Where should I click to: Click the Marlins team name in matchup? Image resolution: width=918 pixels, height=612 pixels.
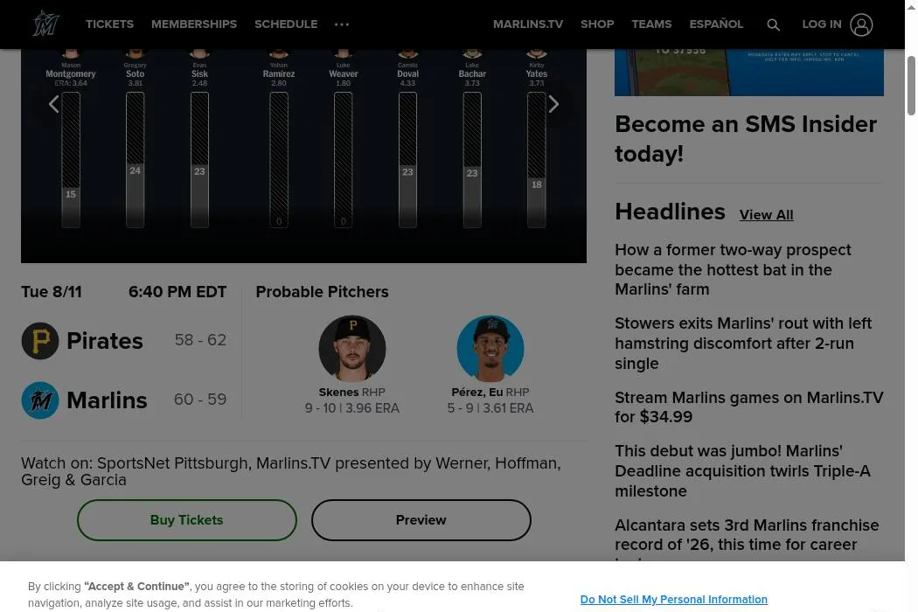click(x=107, y=400)
